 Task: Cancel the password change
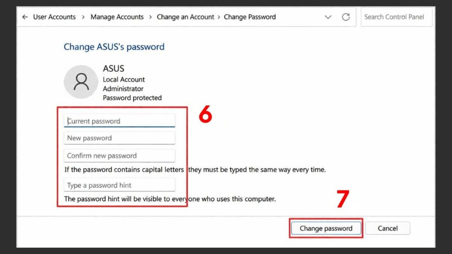click(388, 228)
